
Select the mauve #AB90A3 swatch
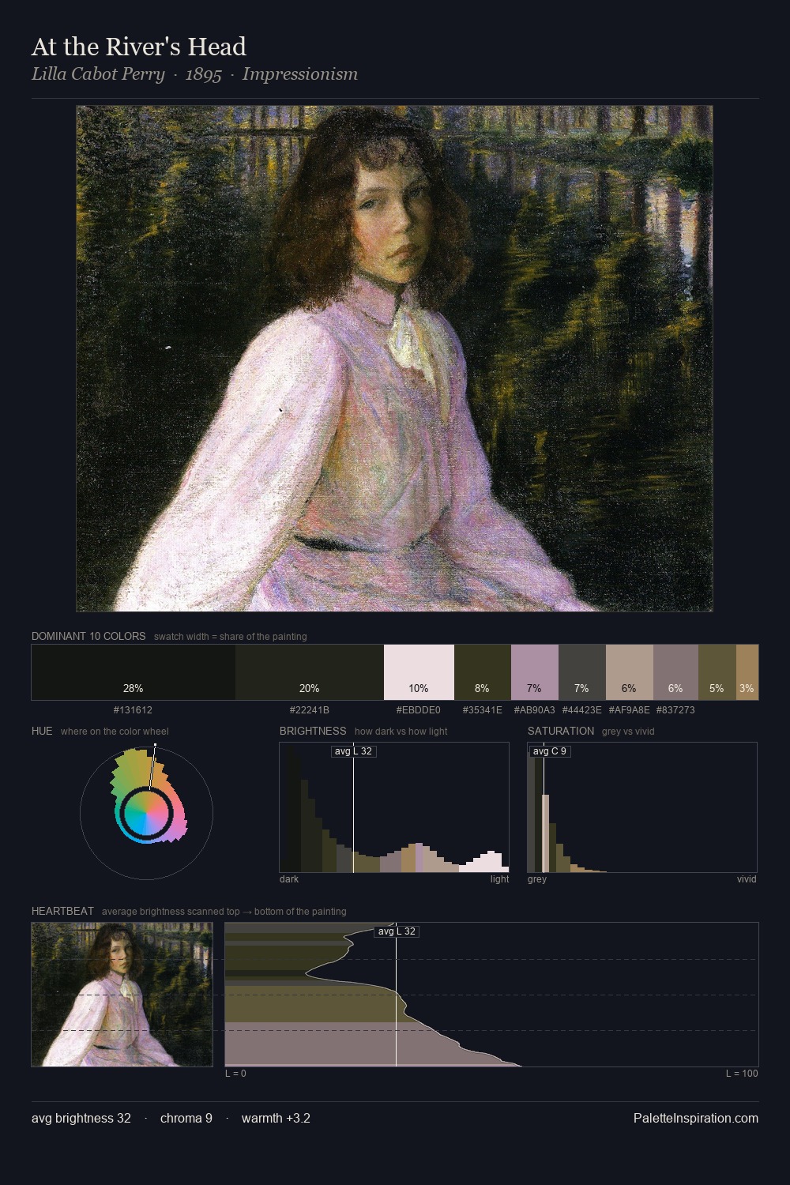pos(535,672)
